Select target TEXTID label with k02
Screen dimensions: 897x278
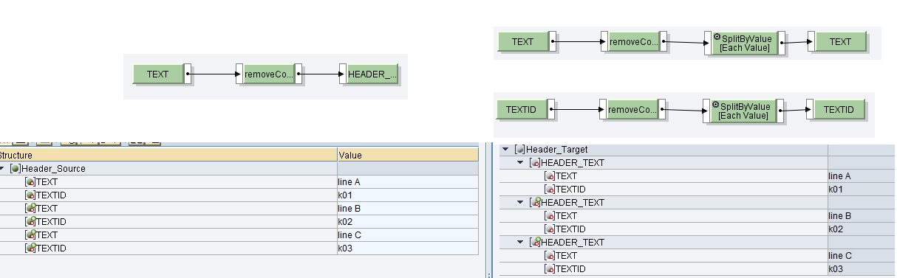[x=570, y=229]
